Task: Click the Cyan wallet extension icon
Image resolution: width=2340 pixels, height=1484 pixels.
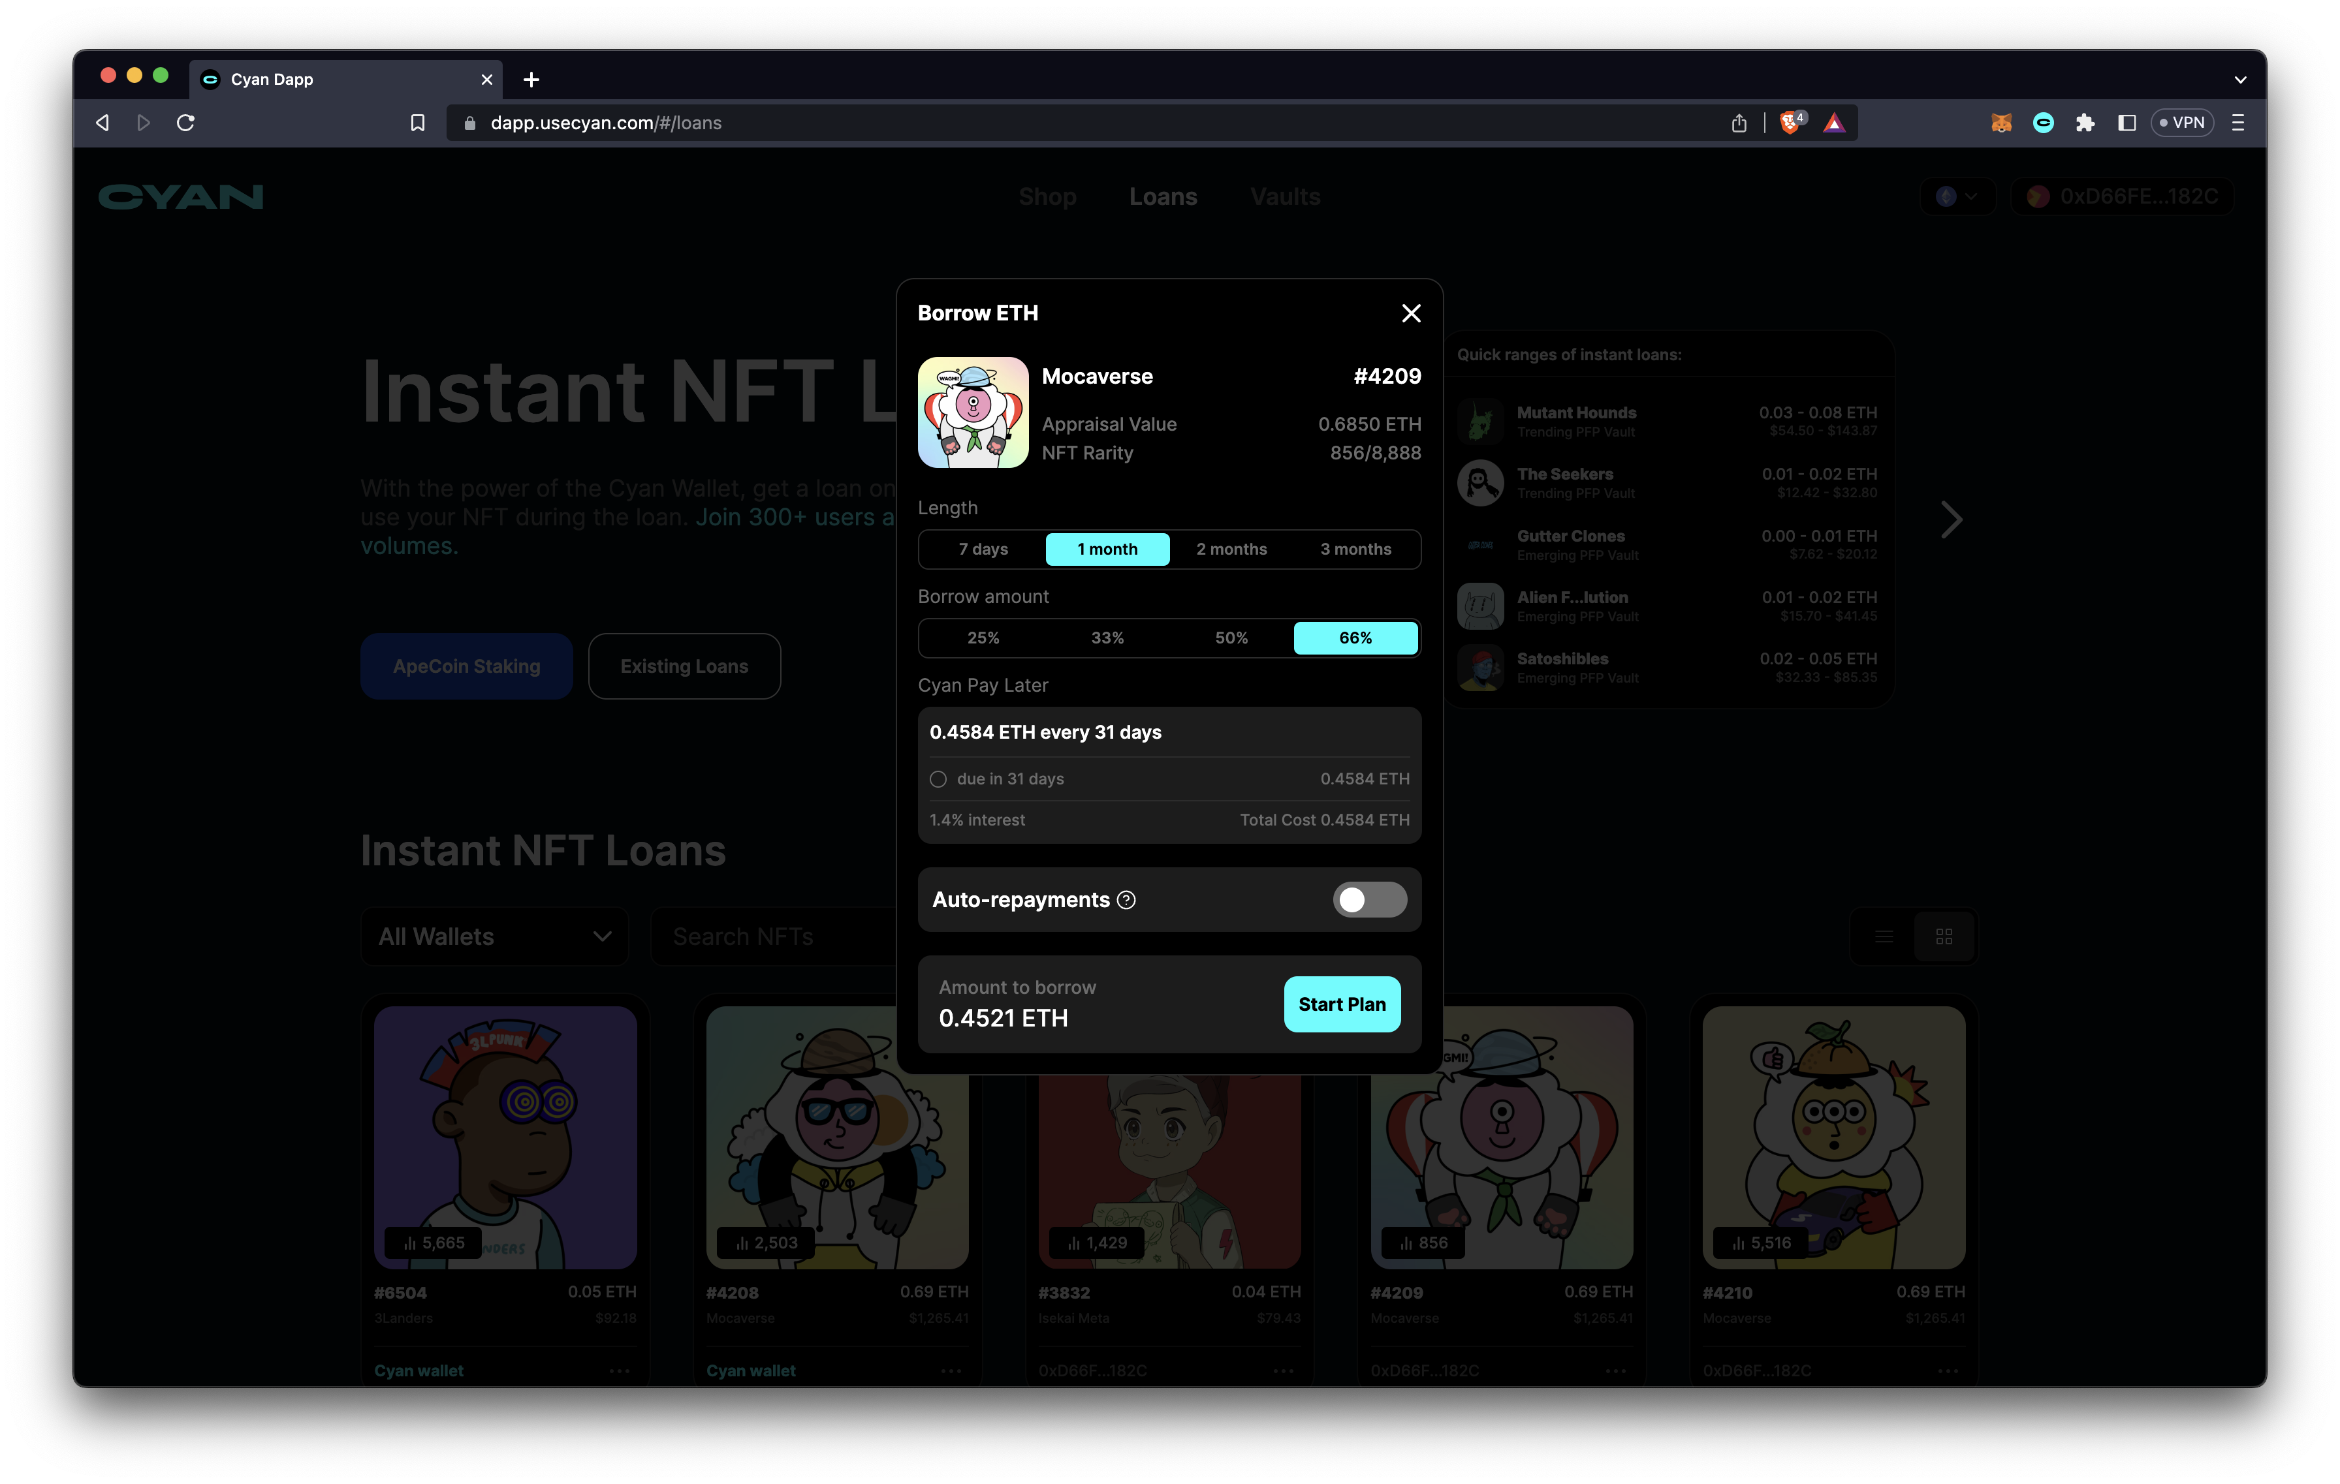Action: pos(2044,123)
